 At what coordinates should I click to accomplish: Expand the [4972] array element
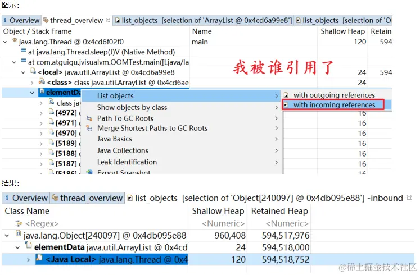(41, 113)
